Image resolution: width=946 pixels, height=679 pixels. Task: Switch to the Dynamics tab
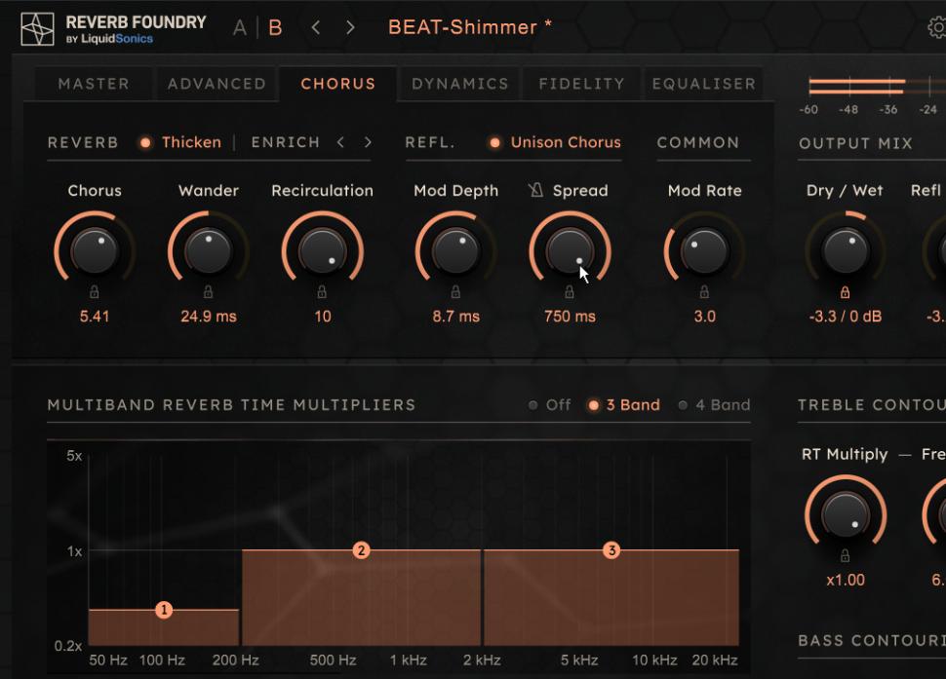(x=459, y=84)
